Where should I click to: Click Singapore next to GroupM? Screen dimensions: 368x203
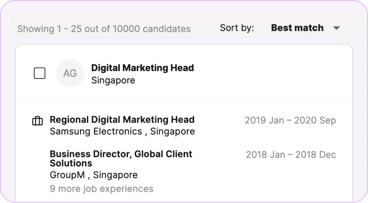(115, 175)
